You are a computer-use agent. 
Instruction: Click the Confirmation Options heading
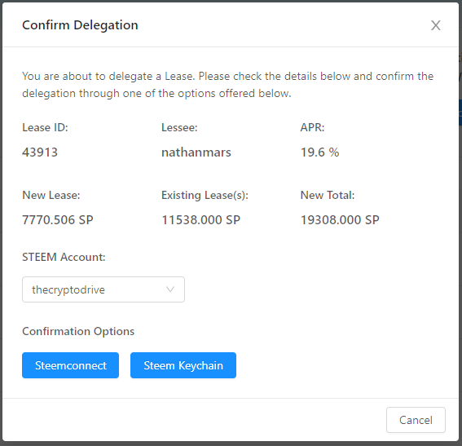[x=78, y=331]
